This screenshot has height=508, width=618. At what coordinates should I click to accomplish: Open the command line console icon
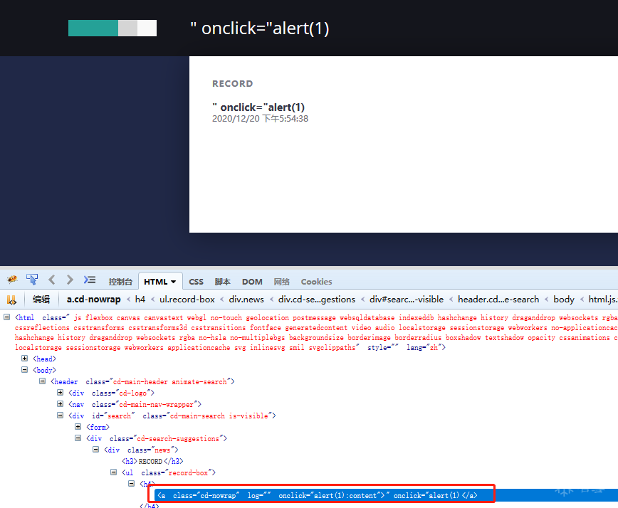pyautogui.click(x=90, y=280)
